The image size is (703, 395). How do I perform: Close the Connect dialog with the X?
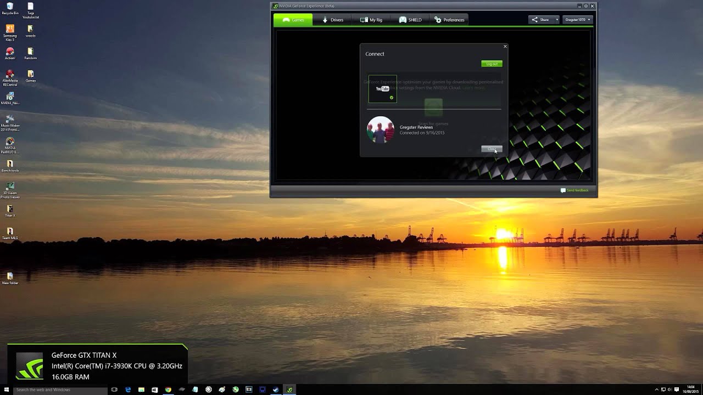[505, 47]
